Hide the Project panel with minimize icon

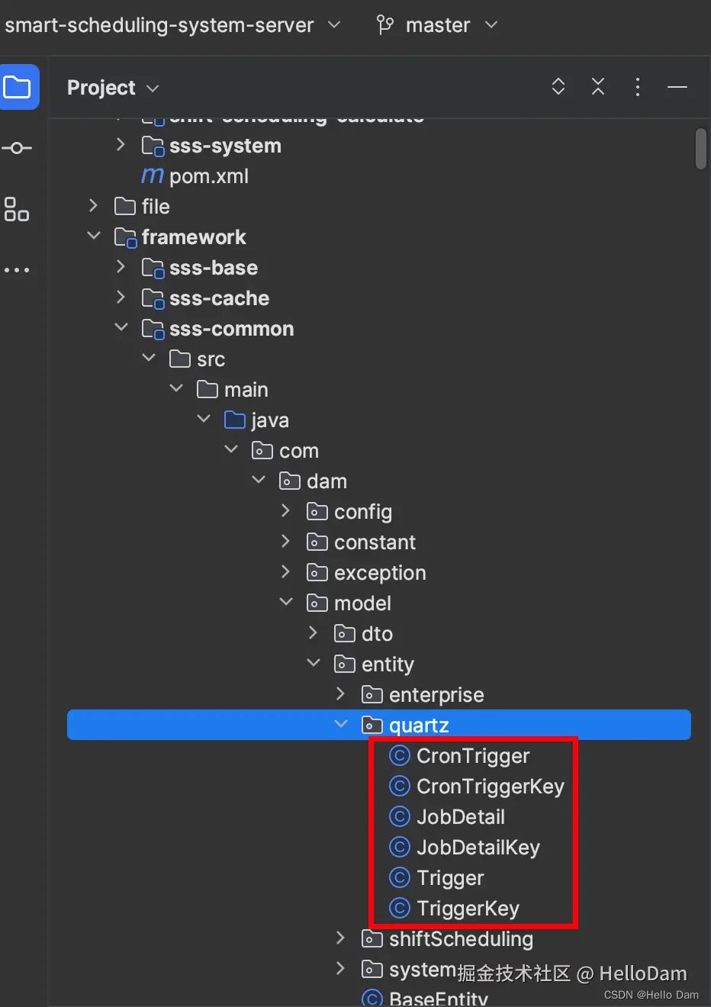[x=677, y=87]
